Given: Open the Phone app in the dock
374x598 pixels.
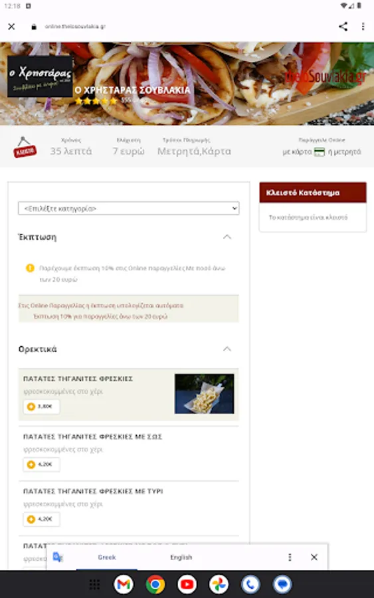Looking at the screenshot, I should click(x=250, y=584).
